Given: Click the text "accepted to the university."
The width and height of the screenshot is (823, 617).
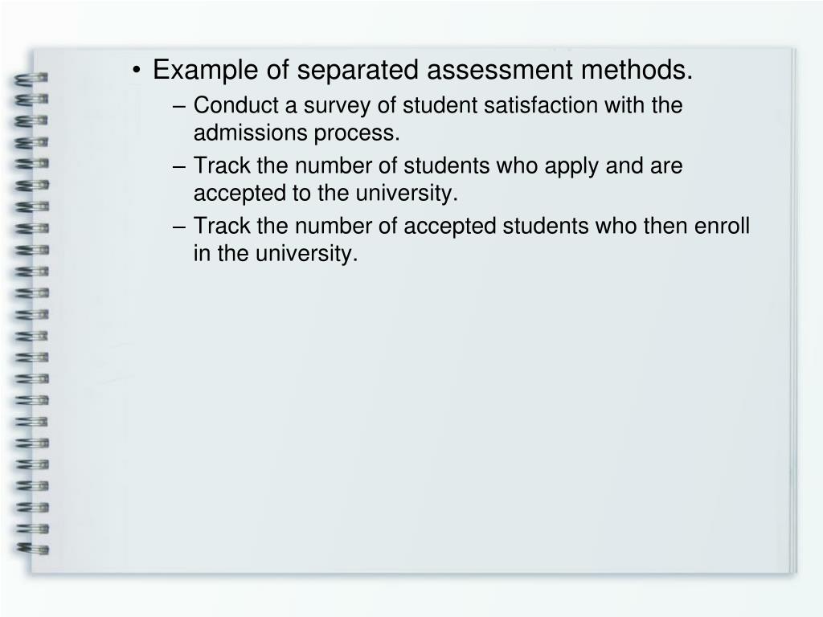Looking at the screenshot, I should coord(326,193).
